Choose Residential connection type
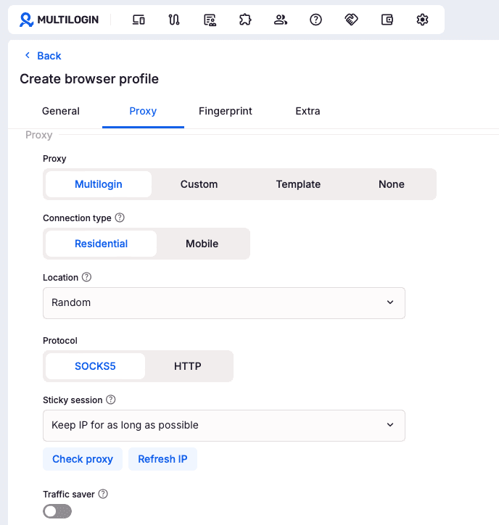499x525 pixels. [x=101, y=244]
